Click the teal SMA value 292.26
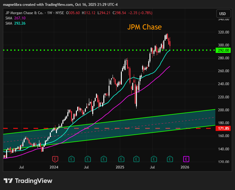 [20, 23]
